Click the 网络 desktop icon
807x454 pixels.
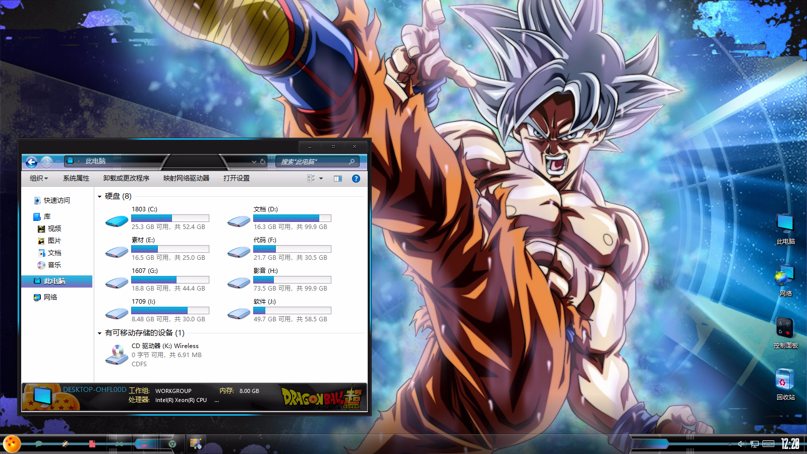(x=785, y=281)
